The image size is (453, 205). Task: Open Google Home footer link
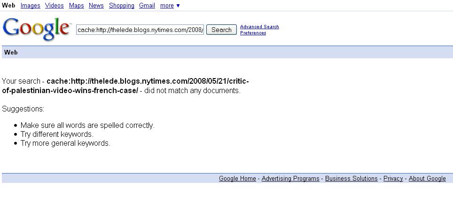click(x=237, y=178)
